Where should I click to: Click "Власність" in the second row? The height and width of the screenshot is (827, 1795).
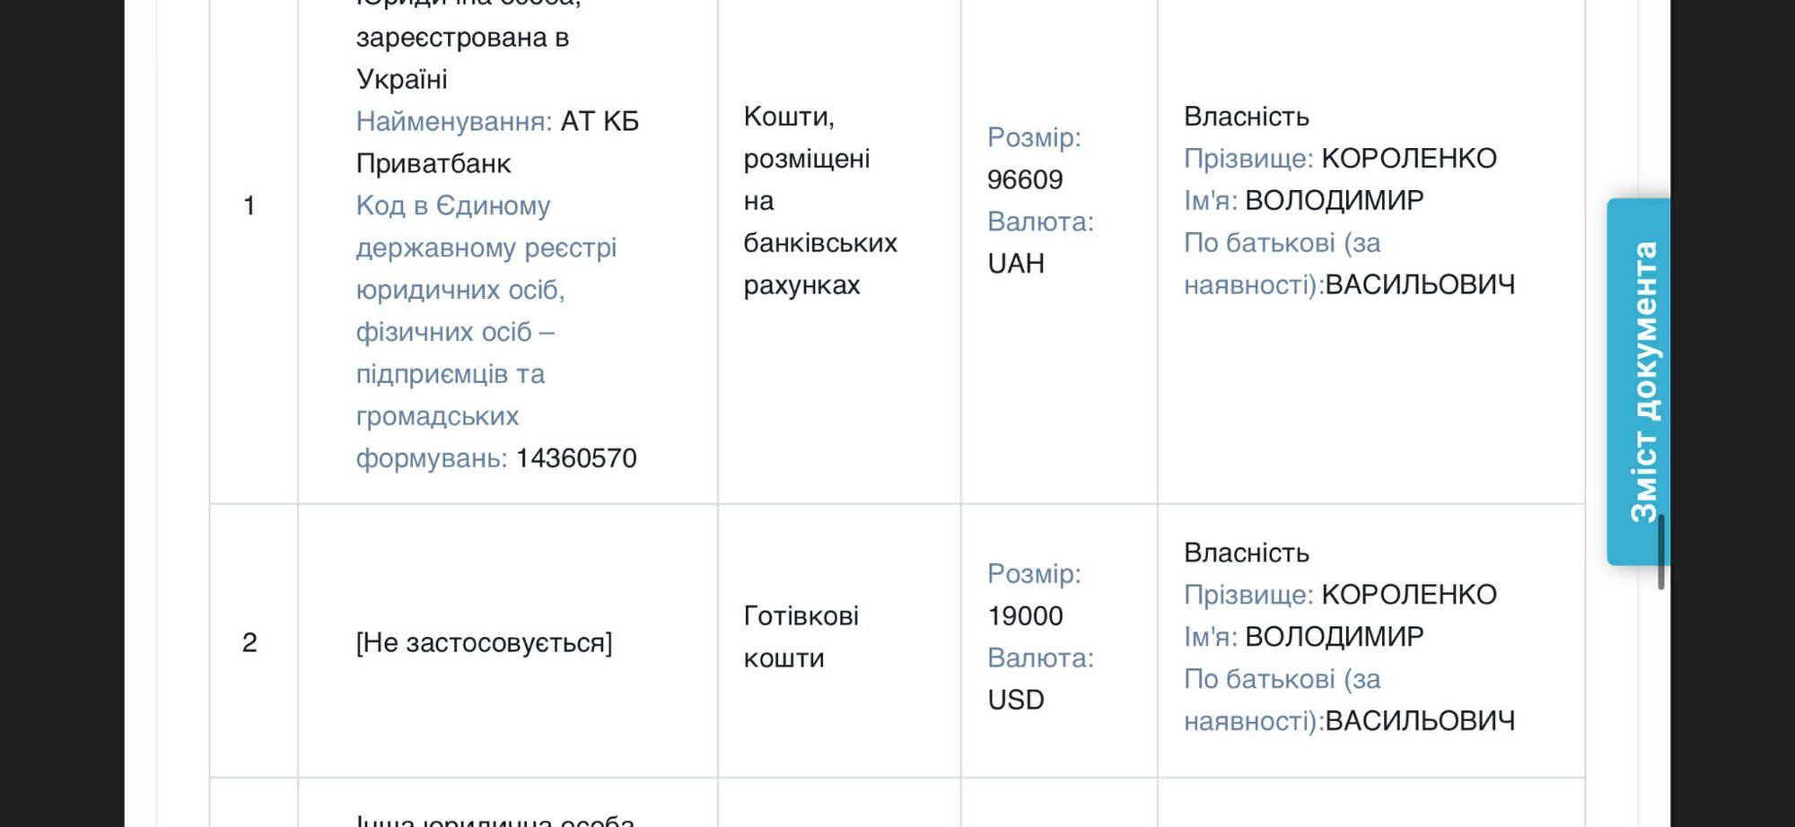[1247, 553]
